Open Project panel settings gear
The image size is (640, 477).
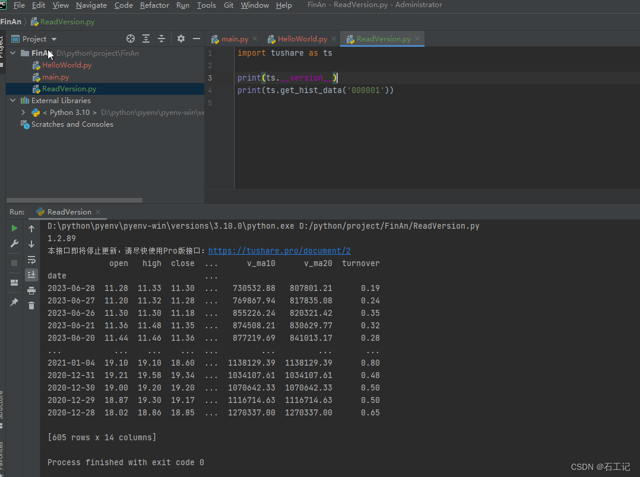[181, 39]
